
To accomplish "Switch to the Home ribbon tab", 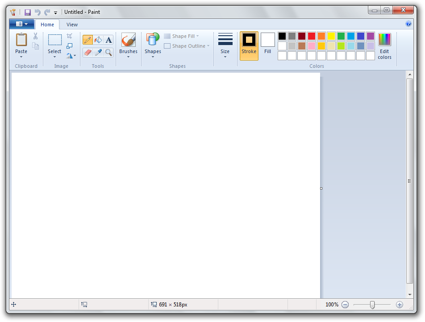I will (x=47, y=25).
